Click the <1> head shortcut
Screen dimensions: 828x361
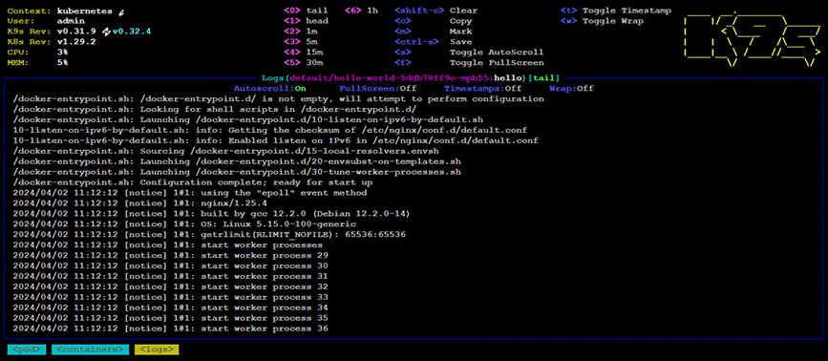(306, 21)
